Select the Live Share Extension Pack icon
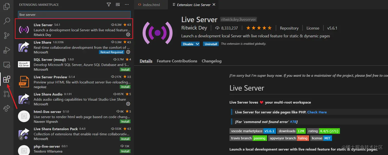The height and width of the screenshot is (155, 388). [x=24, y=134]
